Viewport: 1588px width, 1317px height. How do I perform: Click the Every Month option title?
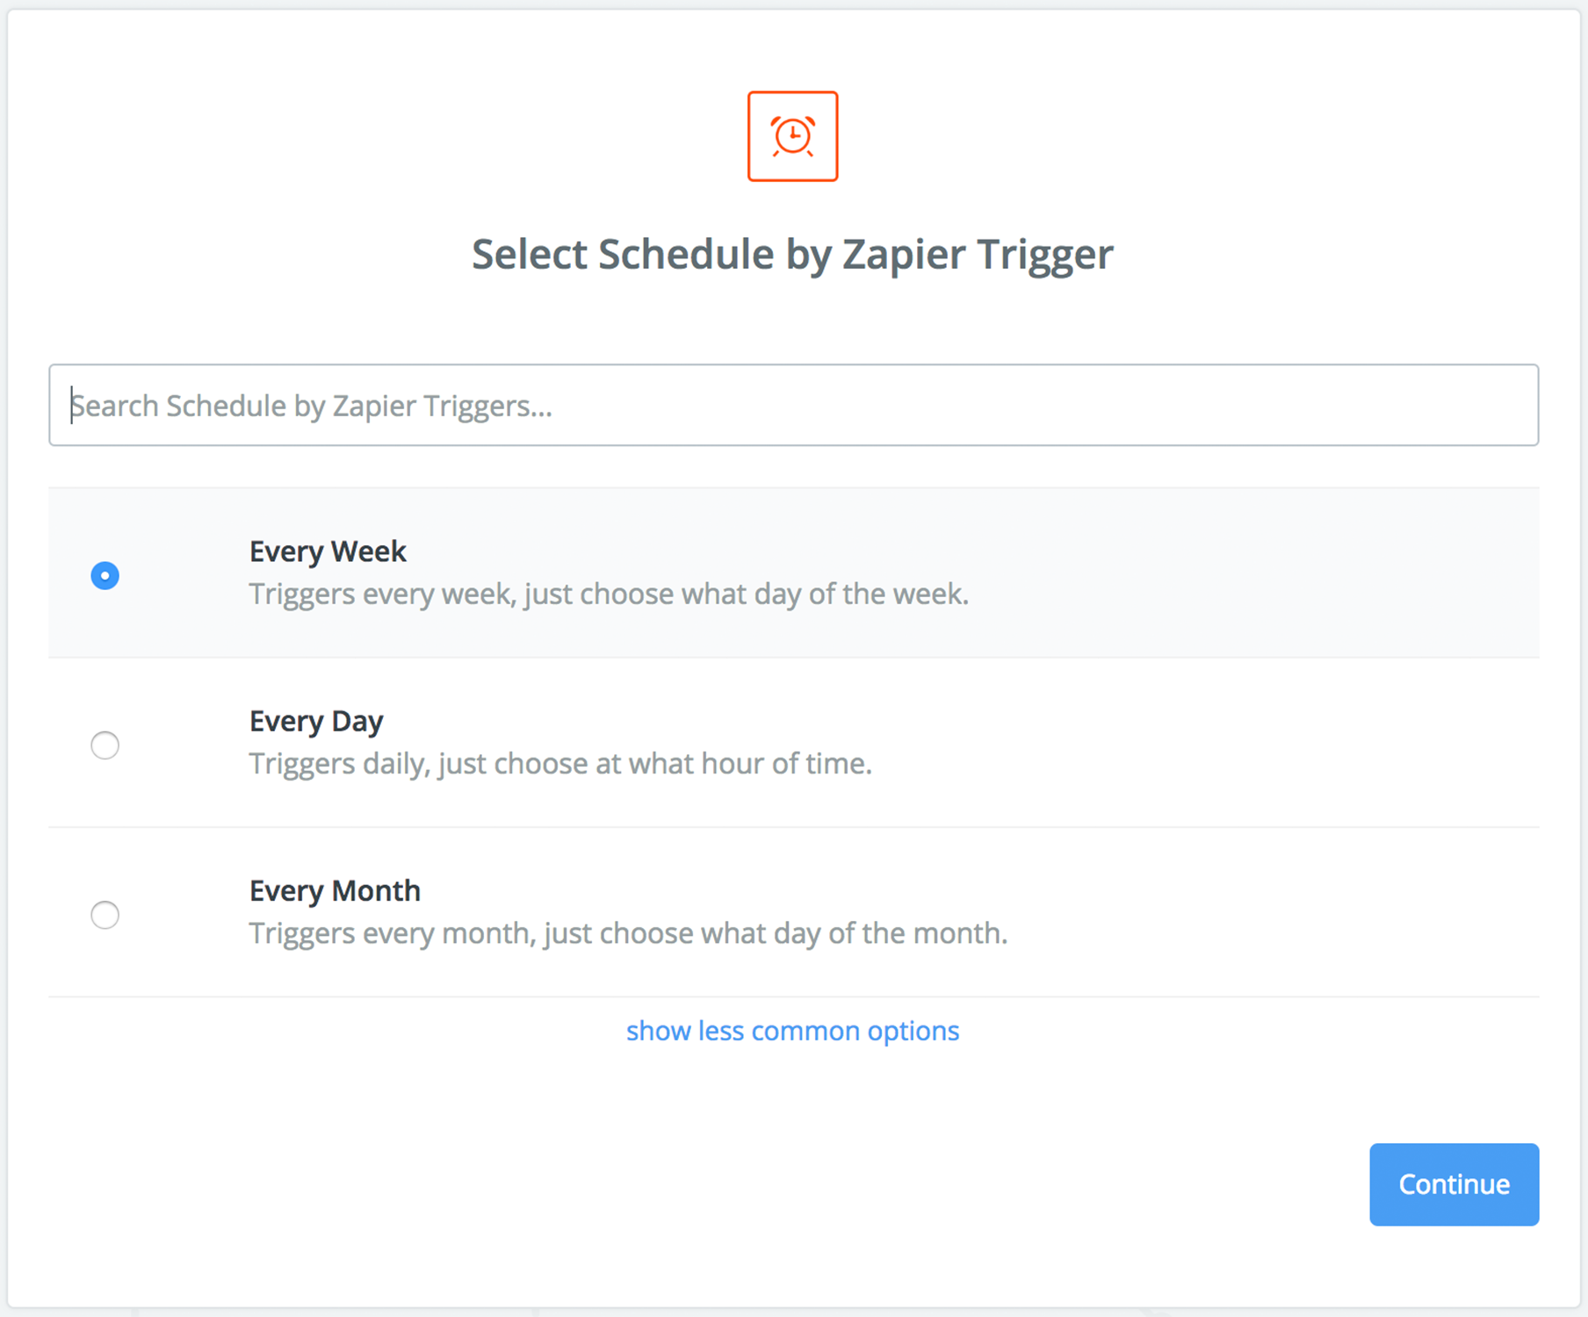click(x=335, y=890)
